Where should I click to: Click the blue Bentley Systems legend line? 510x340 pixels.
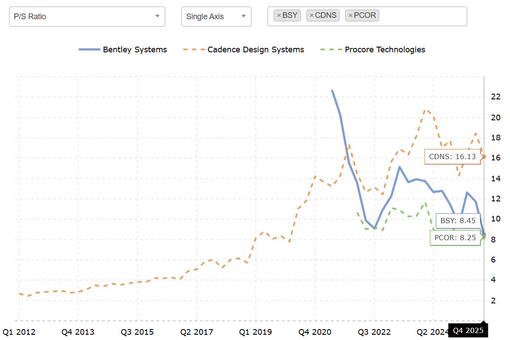[89, 49]
